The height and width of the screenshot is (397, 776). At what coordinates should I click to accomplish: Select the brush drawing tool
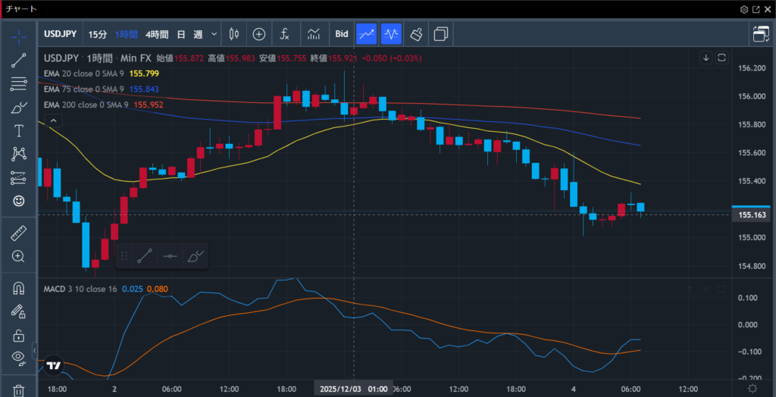coord(19,107)
